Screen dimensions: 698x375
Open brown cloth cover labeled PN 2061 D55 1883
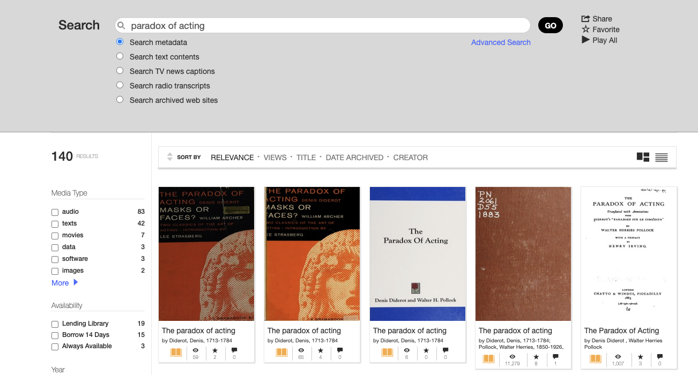[x=523, y=253]
